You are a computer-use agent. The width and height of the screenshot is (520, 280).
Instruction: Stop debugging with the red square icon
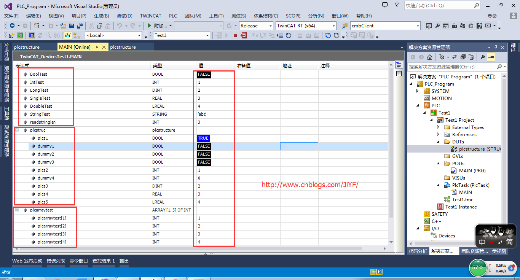[235, 35]
